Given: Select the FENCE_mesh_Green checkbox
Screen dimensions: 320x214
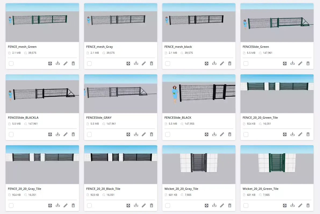Looking at the screenshot, I should click(x=11, y=63).
